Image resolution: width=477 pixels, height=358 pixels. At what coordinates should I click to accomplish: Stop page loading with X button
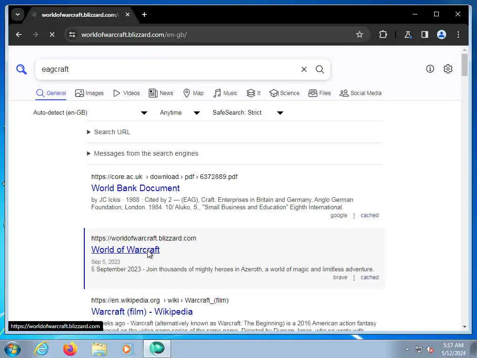coord(52,34)
